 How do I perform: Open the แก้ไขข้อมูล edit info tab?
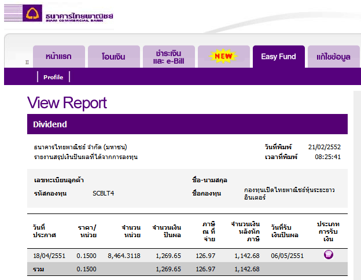(334, 57)
